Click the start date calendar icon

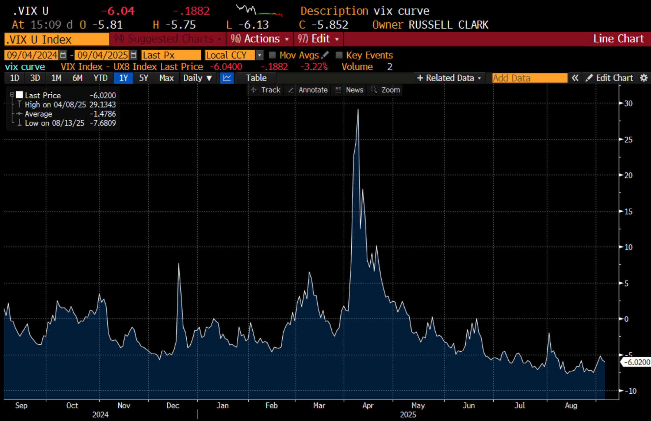(x=63, y=55)
